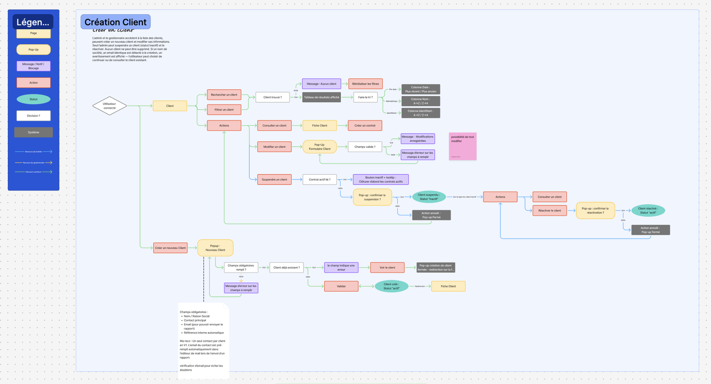Select the 'Valider' action node

(x=341, y=286)
